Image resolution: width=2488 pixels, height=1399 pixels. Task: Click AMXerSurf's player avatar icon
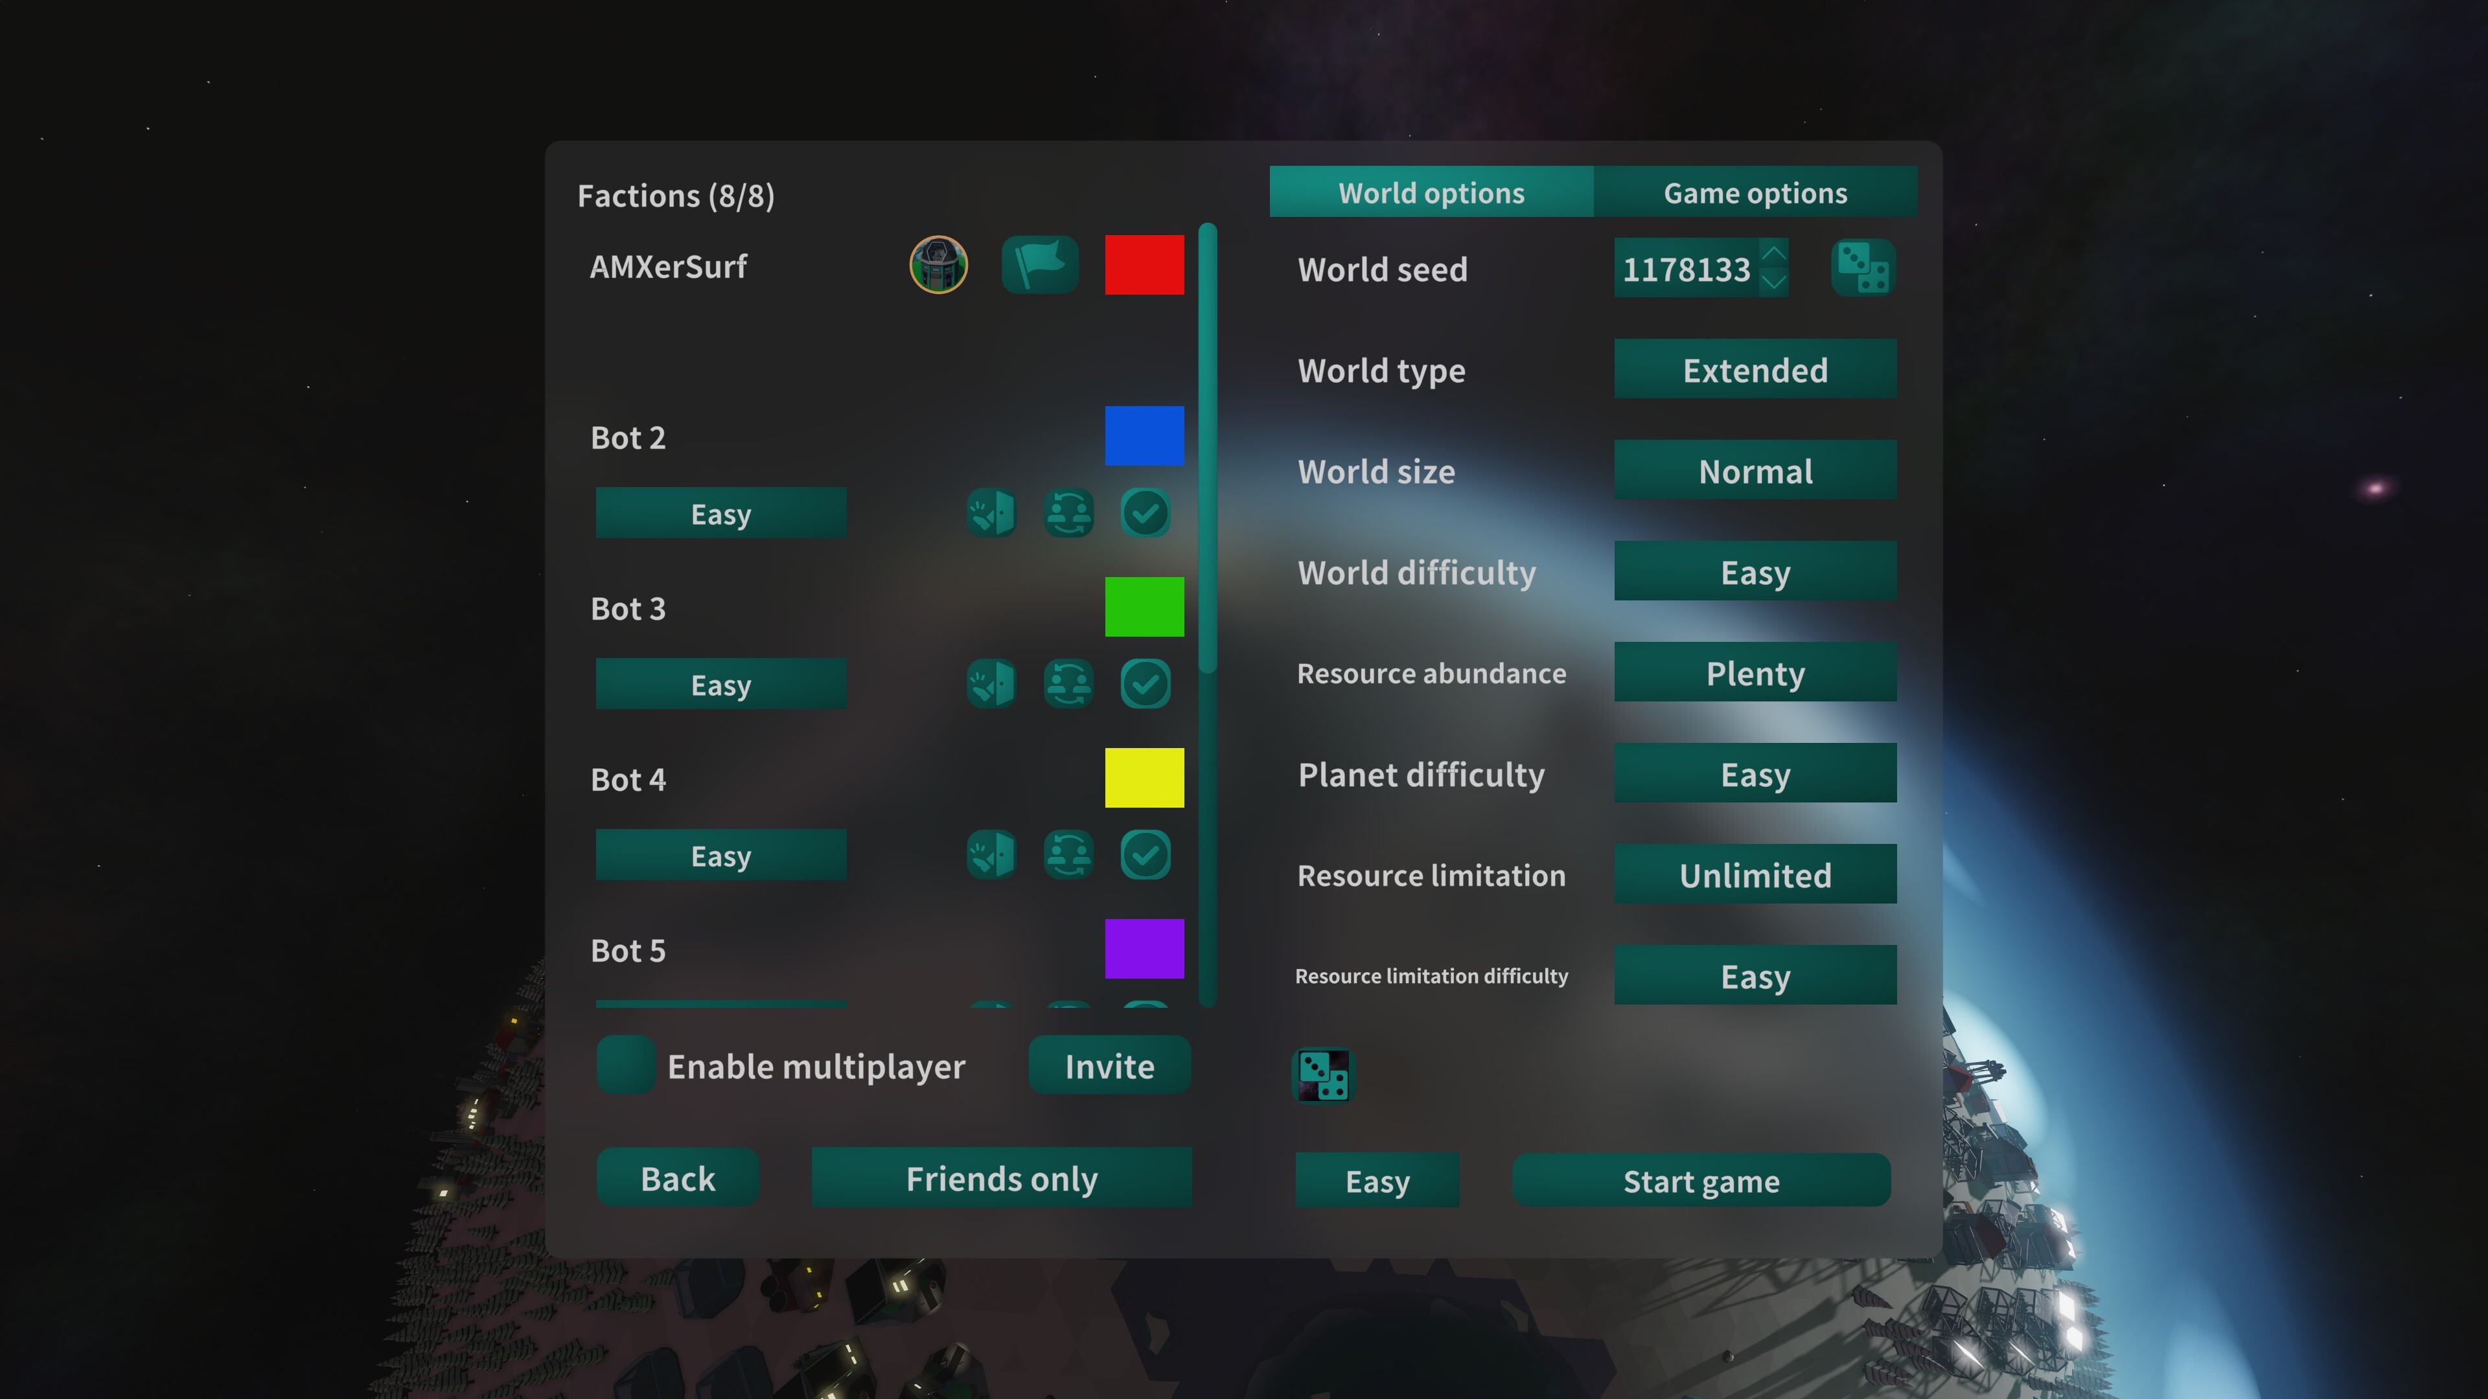[938, 264]
